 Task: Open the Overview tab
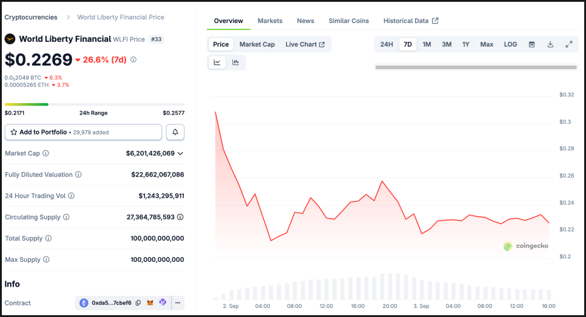click(x=228, y=21)
